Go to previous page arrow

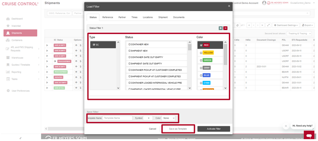coord(253,25)
